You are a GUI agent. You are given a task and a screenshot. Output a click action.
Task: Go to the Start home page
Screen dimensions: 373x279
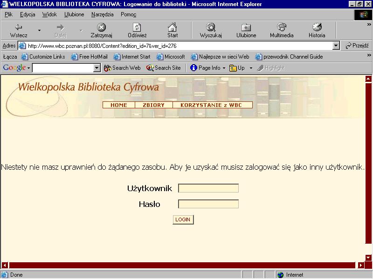click(173, 31)
